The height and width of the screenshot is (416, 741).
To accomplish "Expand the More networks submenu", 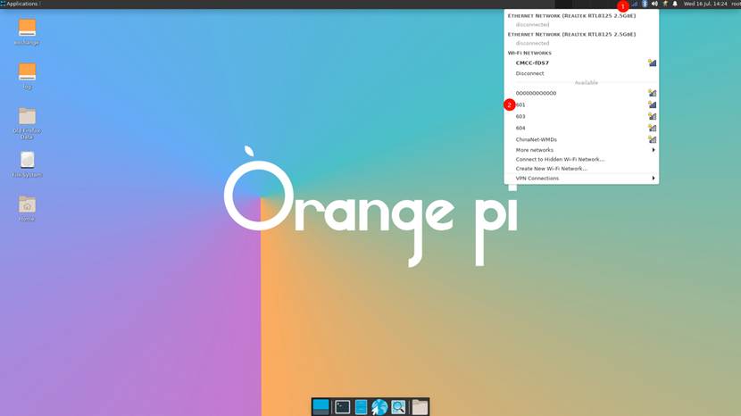I will (581, 150).
